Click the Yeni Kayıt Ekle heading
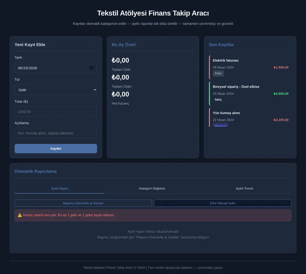 (30, 45)
